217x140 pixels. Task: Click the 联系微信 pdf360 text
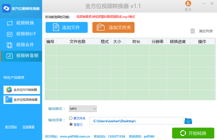coord(142,136)
